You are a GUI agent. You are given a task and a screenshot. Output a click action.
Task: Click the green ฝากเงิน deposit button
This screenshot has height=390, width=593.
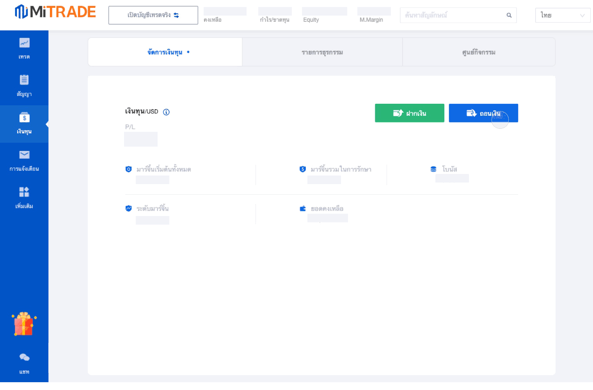(409, 113)
